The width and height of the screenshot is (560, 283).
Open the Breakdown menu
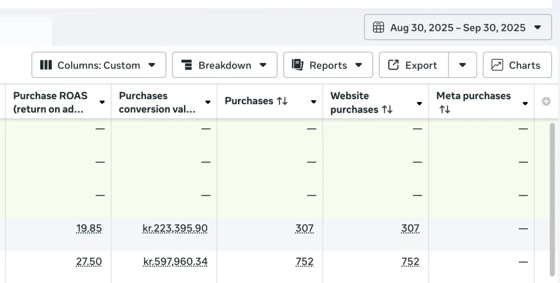[x=224, y=65]
